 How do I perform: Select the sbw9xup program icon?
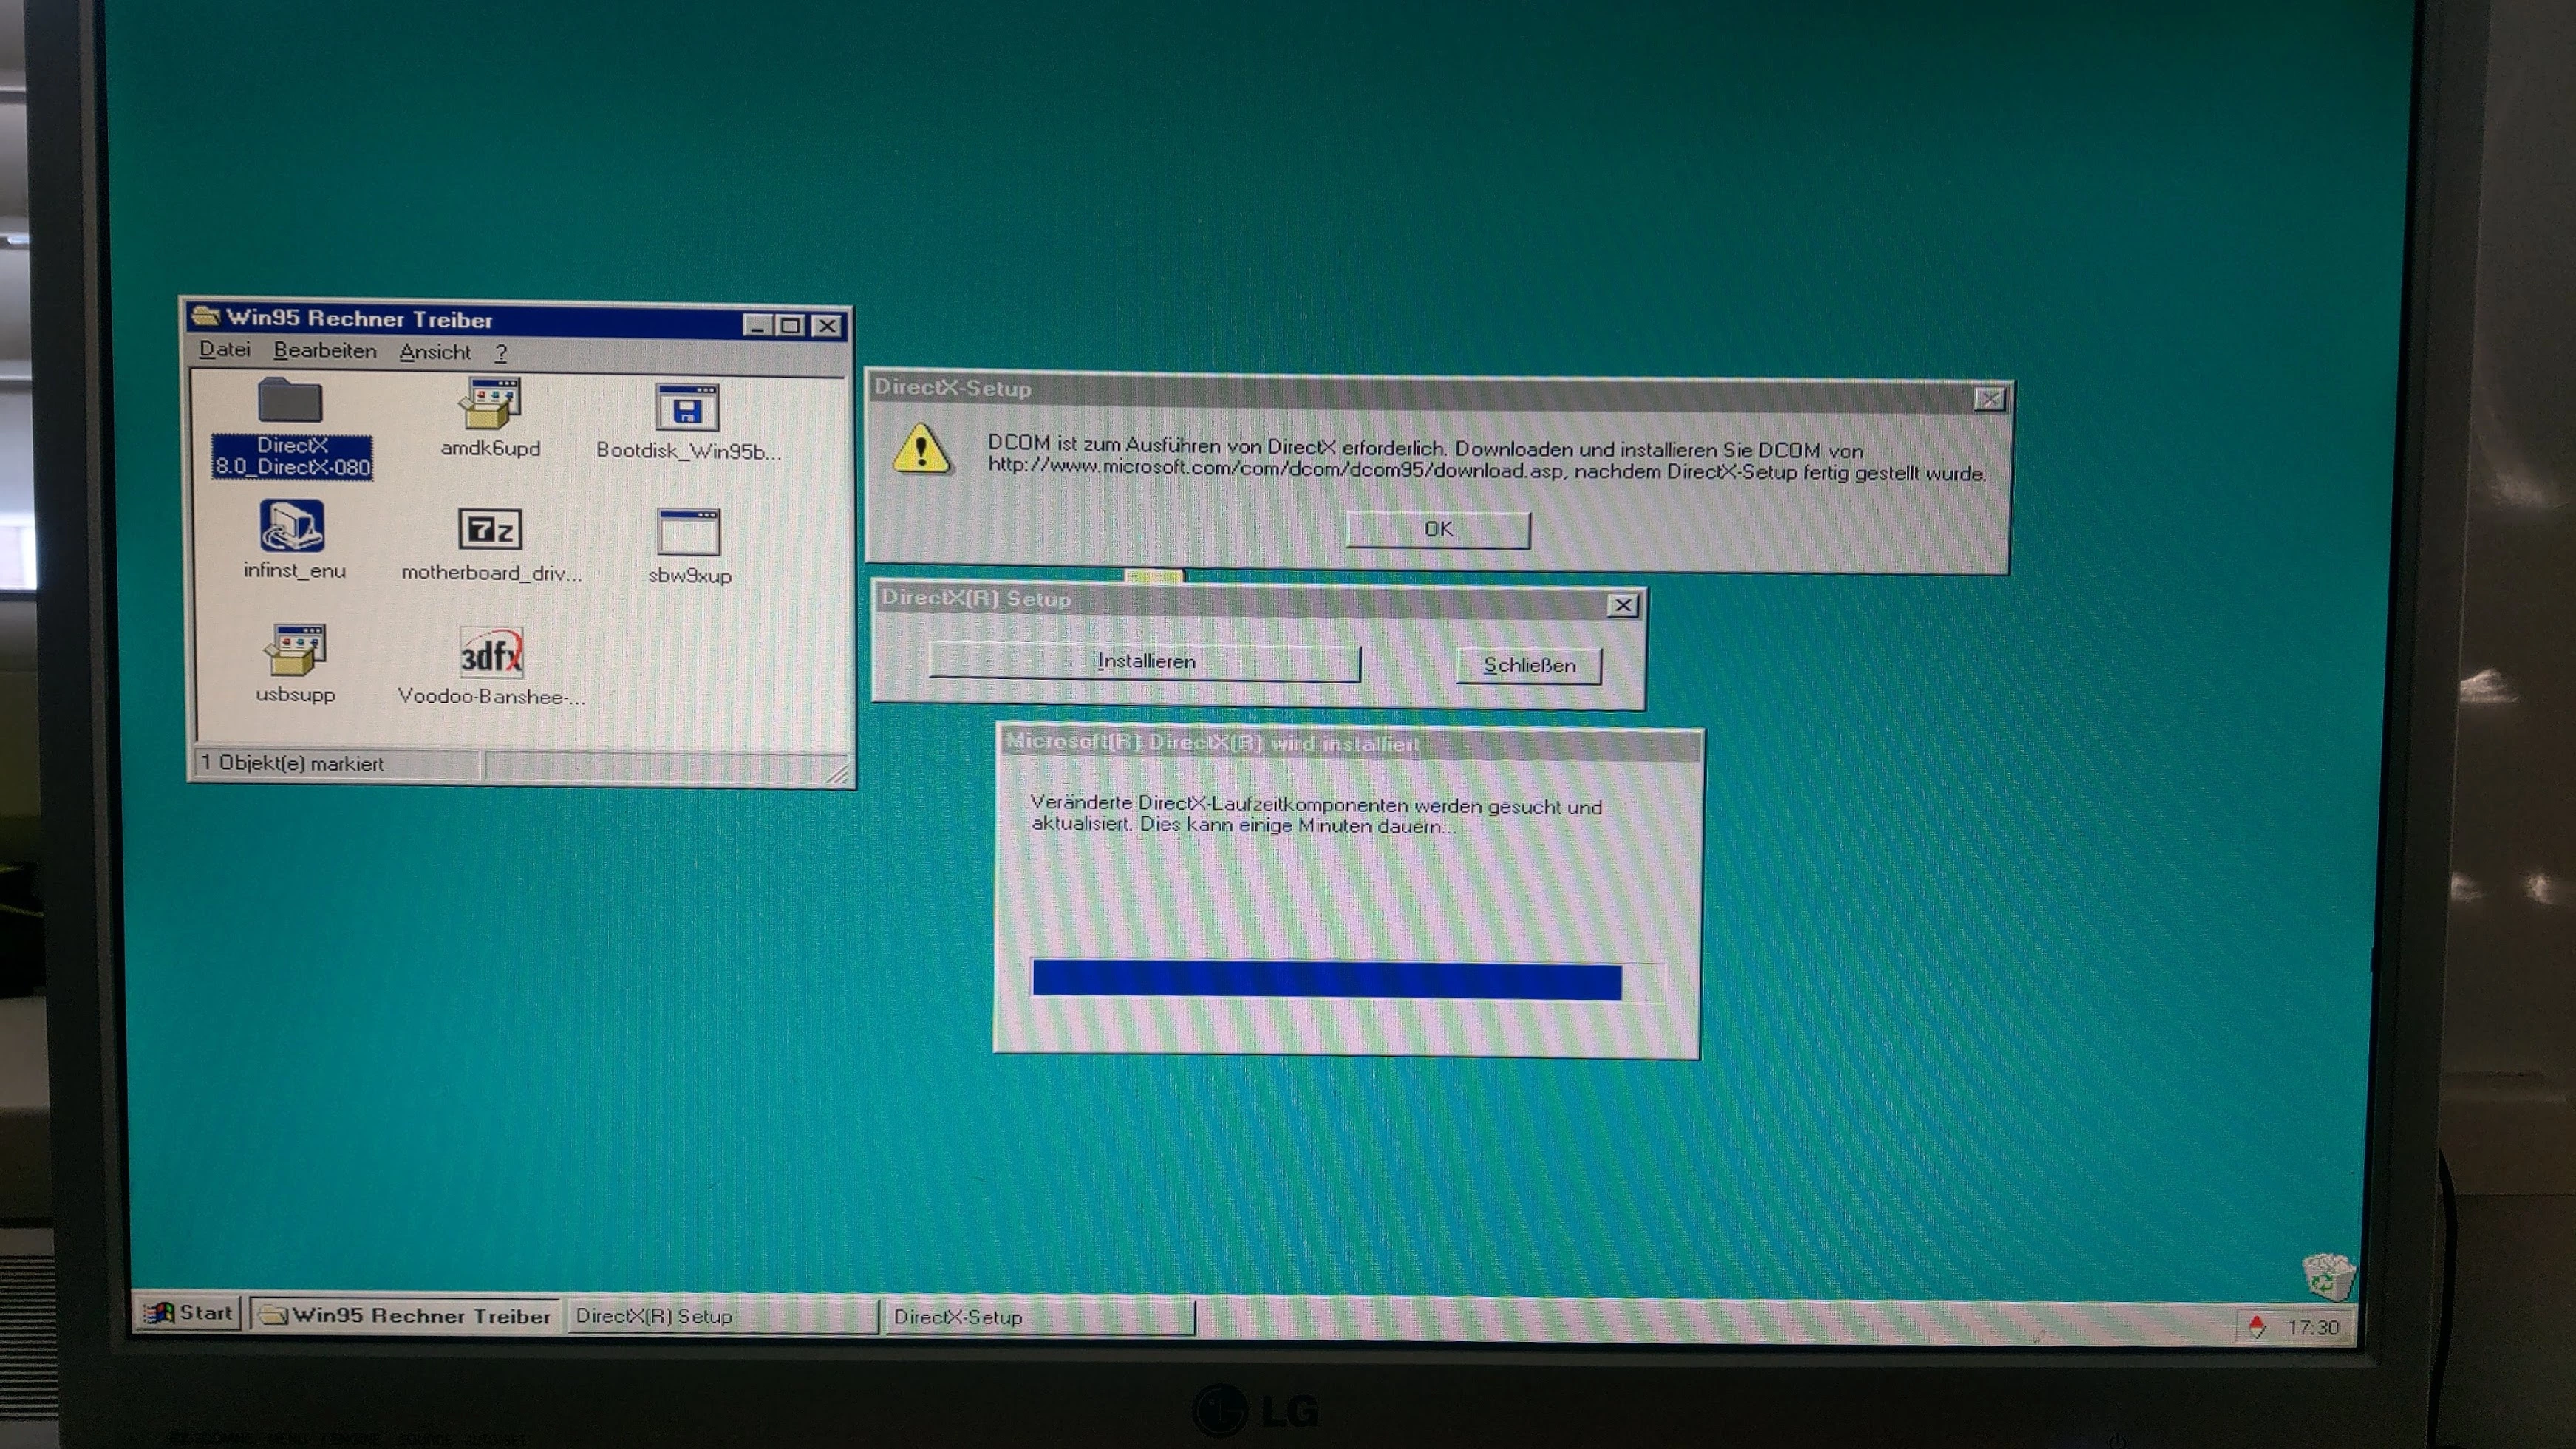coord(688,532)
